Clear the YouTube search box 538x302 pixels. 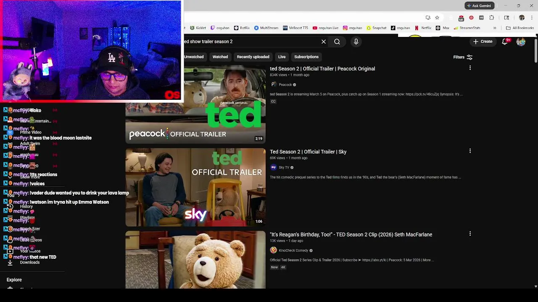[x=324, y=42]
